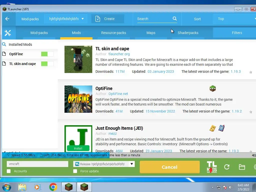Click the 03 January 2023 update date
This screenshot has width=256, height=192.
pyautogui.click(x=161, y=71)
